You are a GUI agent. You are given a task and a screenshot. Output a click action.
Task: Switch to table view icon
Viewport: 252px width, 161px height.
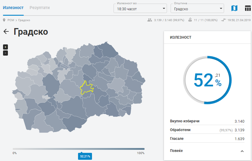[248, 8]
